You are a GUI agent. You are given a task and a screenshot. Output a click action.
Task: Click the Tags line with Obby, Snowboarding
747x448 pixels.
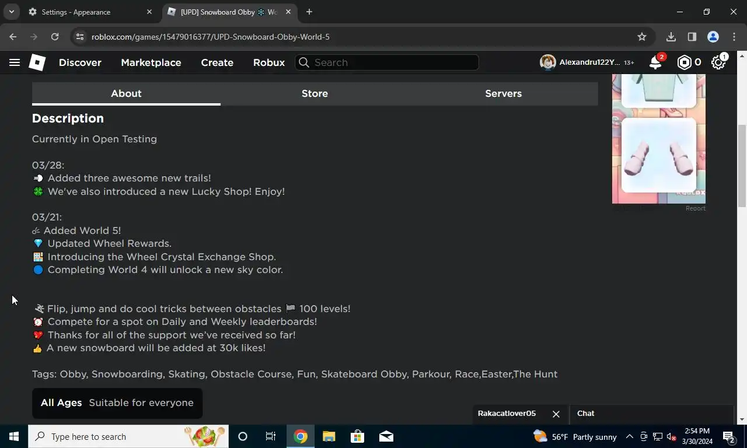[x=295, y=374]
